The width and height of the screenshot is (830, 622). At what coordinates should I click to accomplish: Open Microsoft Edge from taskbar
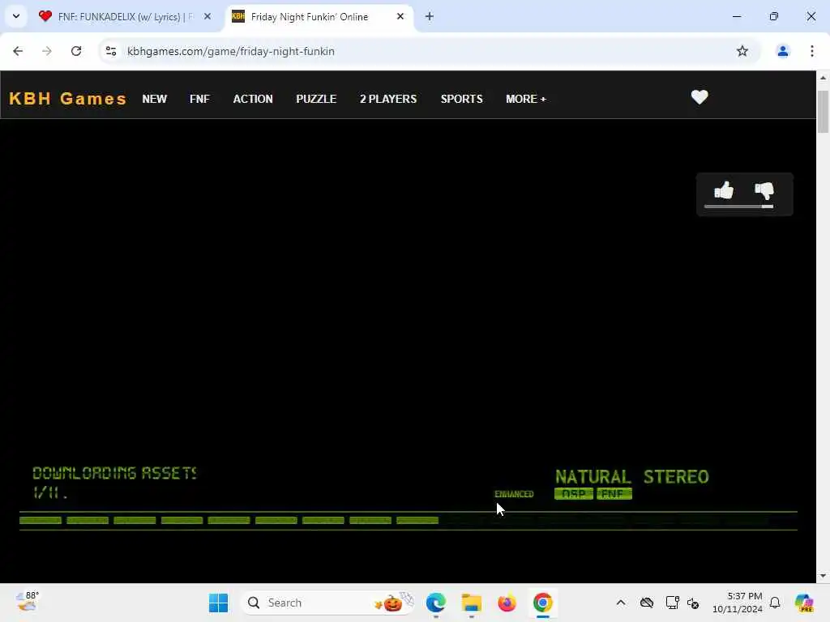coord(435,603)
